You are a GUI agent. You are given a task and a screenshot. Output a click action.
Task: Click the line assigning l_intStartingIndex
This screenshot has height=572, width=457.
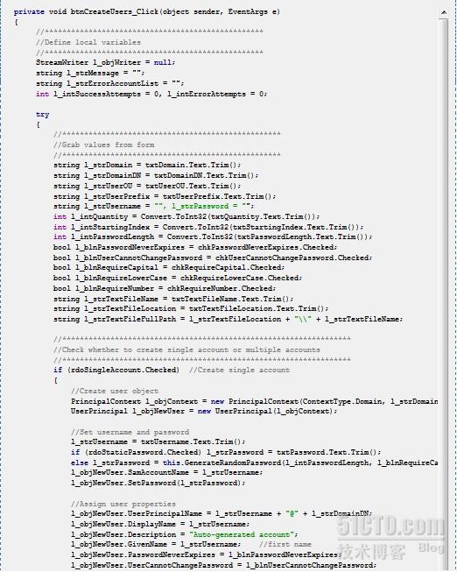pos(208,227)
